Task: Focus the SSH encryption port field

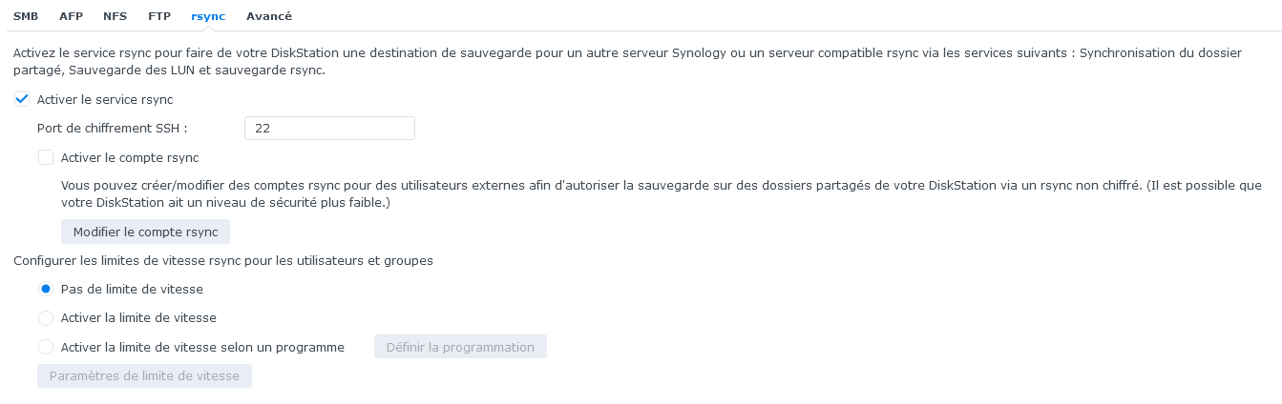Action: 329,129
